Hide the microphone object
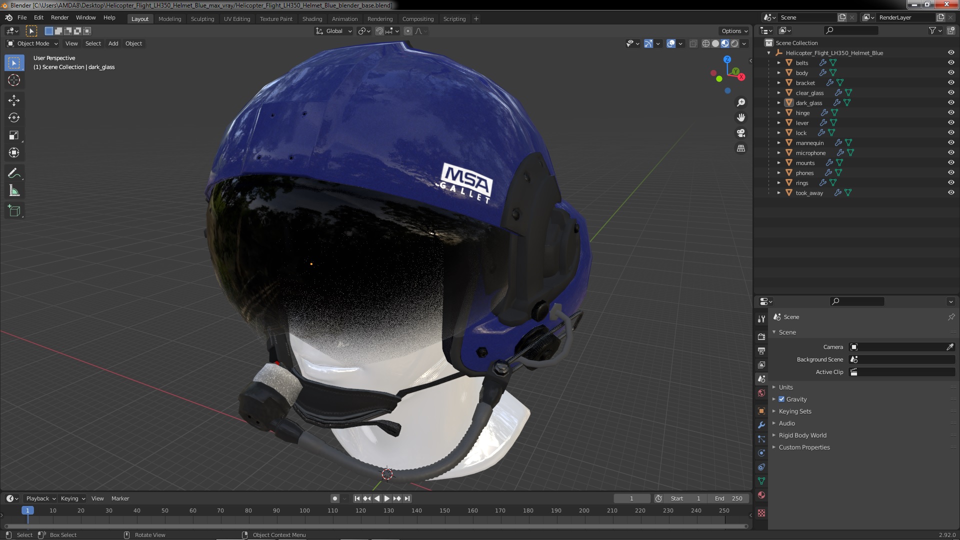This screenshot has height=540, width=960. (x=951, y=152)
